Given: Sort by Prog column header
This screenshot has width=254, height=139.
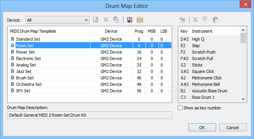Looking at the screenshot, I should [x=139, y=31].
